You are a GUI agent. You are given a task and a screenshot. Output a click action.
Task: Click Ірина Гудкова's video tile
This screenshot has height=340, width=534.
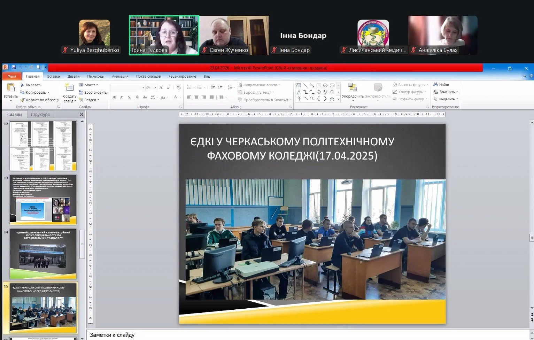click(x=164, y=35)
